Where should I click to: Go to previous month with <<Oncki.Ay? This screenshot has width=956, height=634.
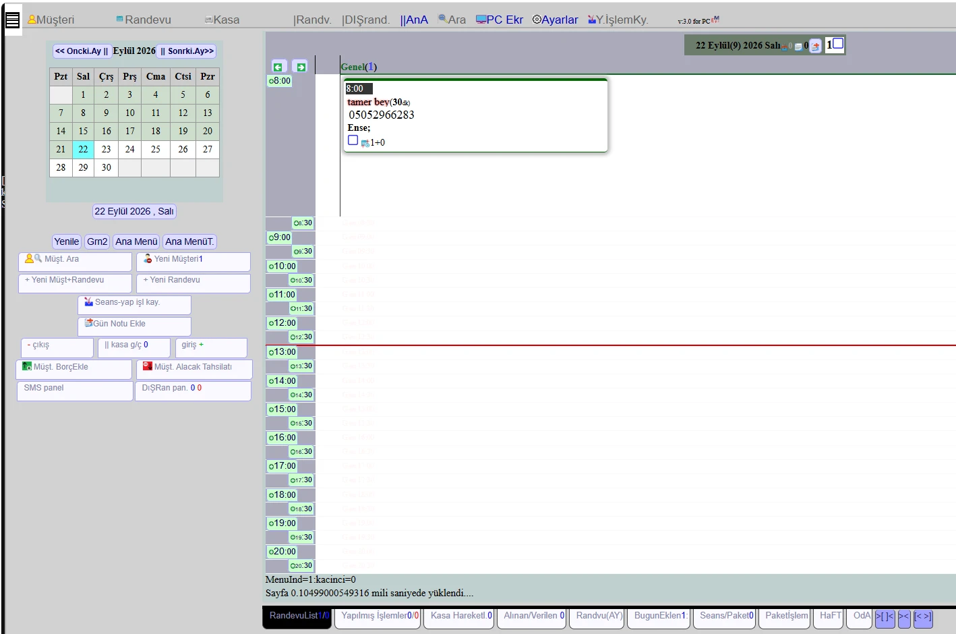click(82, 51)
